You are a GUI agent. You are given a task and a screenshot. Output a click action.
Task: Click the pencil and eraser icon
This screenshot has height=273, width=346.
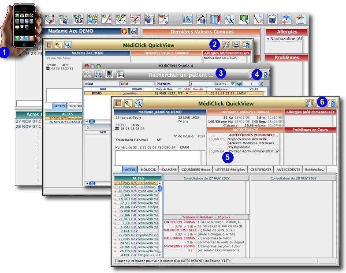pos(258,19)
